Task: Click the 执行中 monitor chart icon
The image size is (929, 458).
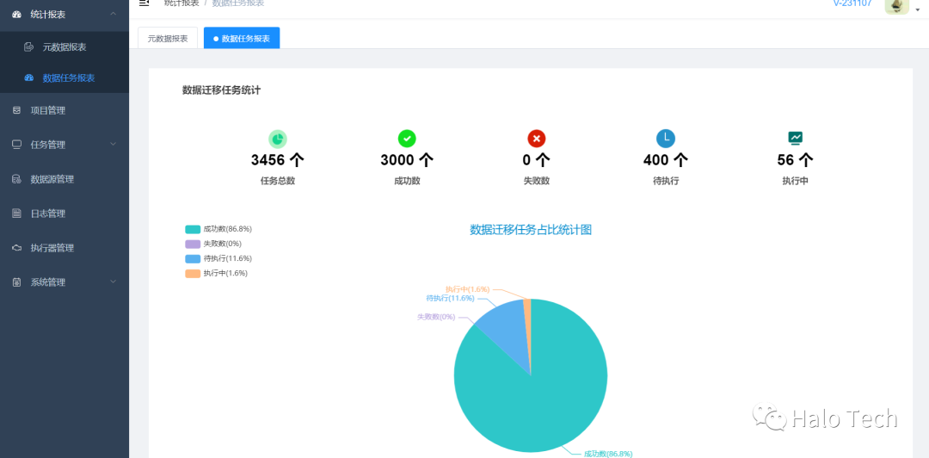Action: (795, 139)
